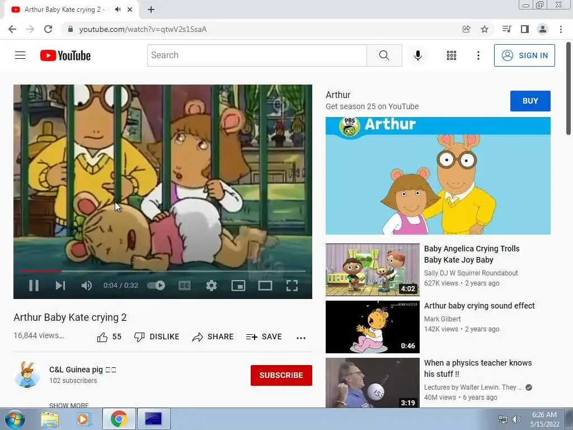
Task: Go forward in browser history
Action: 30,29
